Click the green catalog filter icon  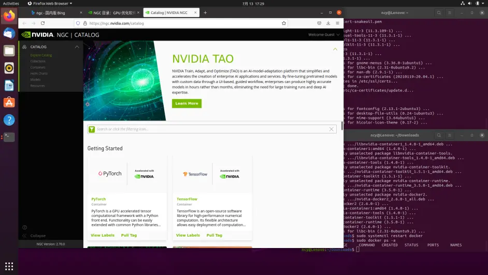click(92, 129)
